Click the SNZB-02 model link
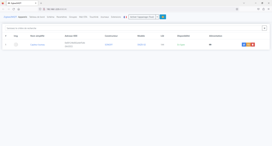This screenshot has width=272, height=146. coord(142,45)
